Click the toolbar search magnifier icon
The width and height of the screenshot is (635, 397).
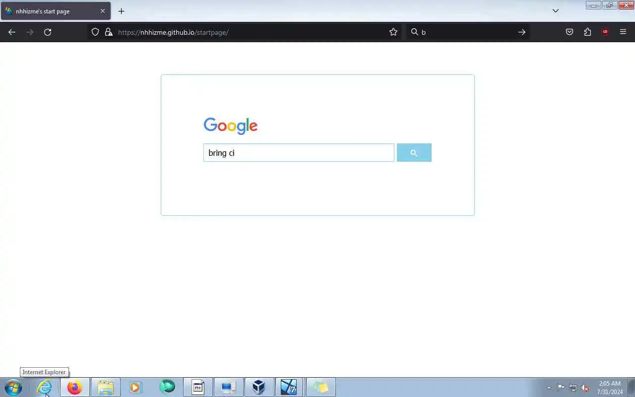click(x=415, y=32)
